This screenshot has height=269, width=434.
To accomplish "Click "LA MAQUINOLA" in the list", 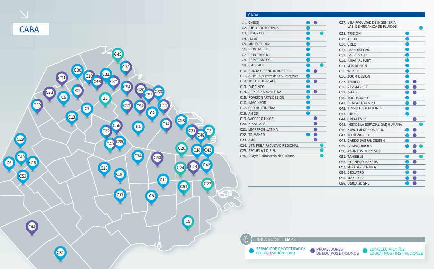I will [x=360, y=146].
